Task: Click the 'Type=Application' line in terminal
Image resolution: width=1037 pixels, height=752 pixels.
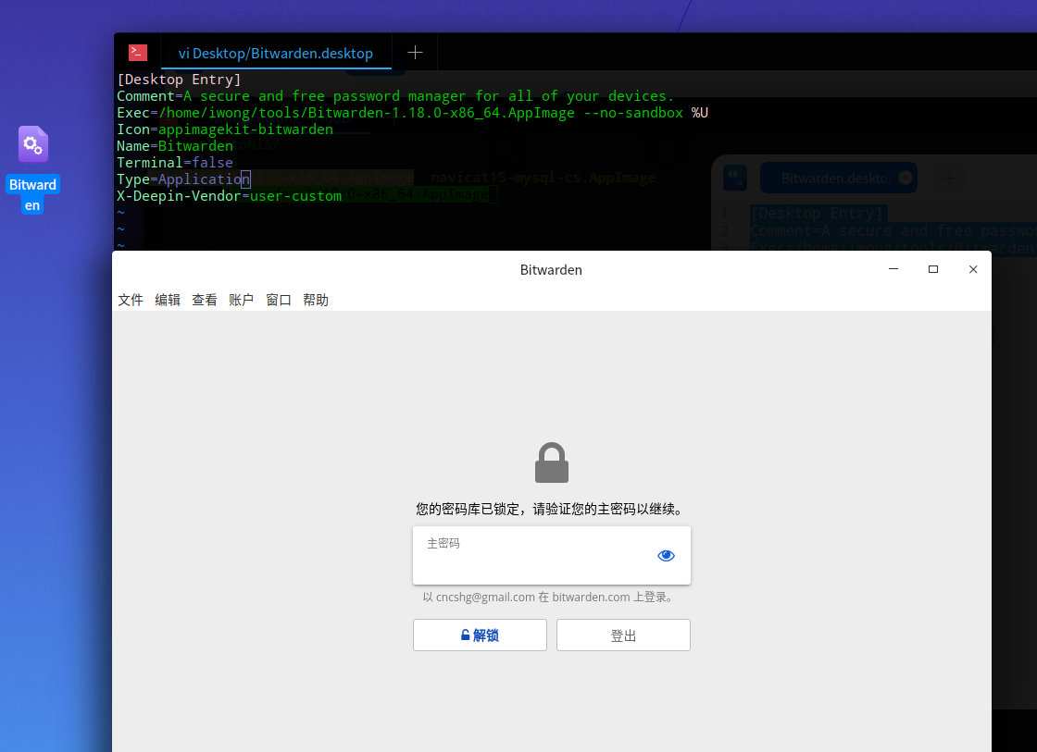Action: point(184,179)
